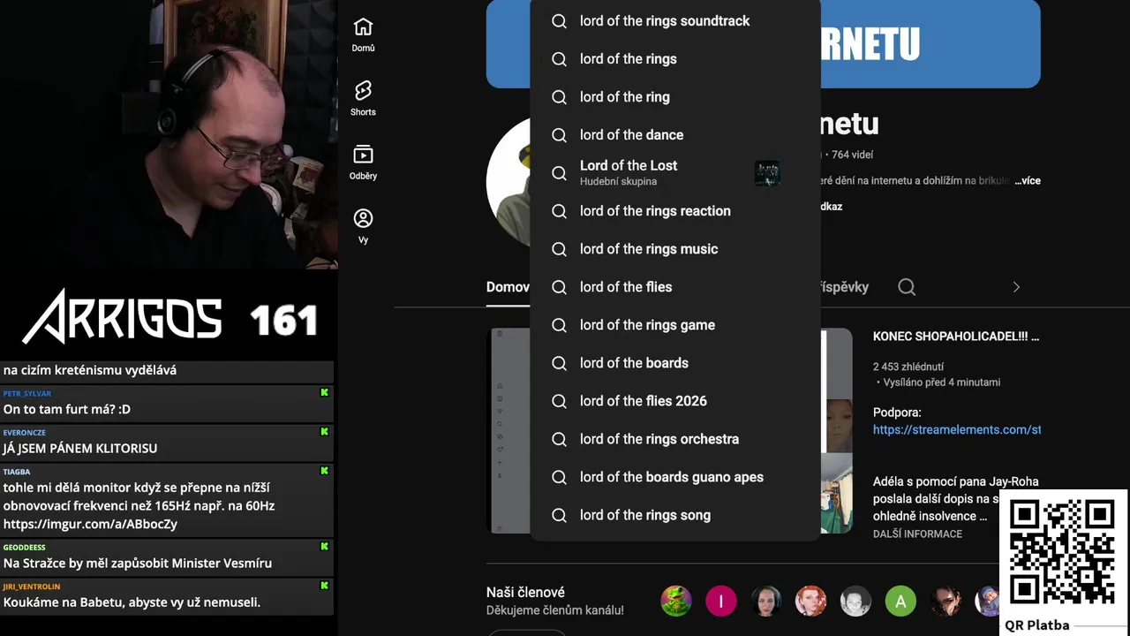Choose the plain 'lord of the flies' suggestion
1130x636 pixels.
[x=675, y=287]
